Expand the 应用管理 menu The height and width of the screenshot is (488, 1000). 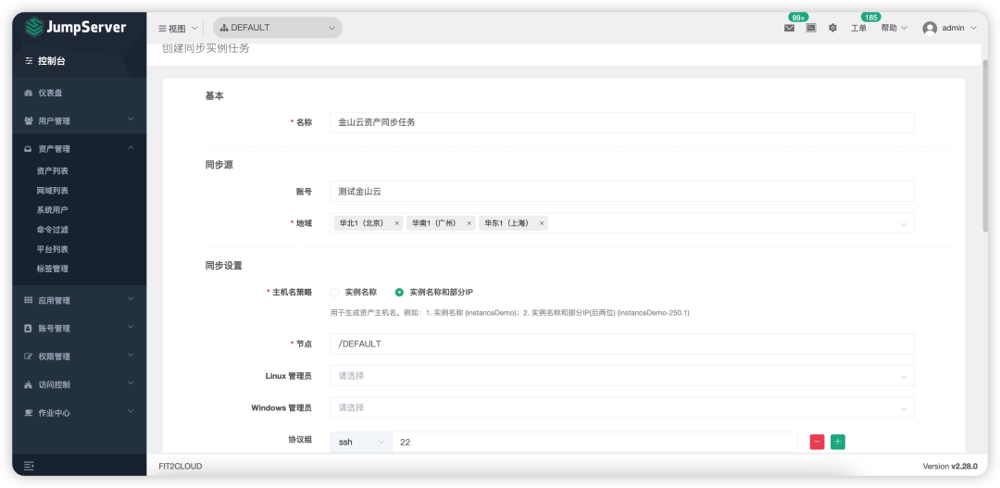[79, 300]
